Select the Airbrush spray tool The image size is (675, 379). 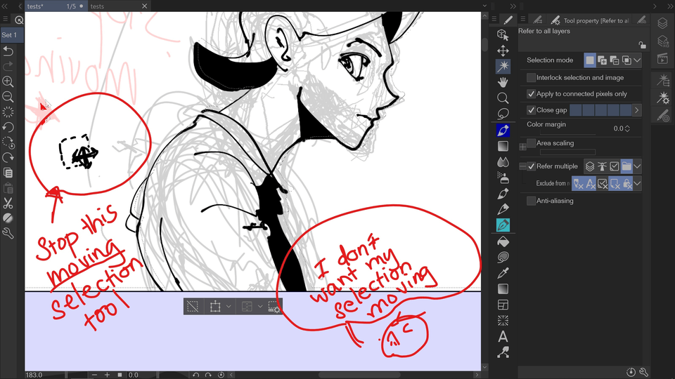point(503,178)
